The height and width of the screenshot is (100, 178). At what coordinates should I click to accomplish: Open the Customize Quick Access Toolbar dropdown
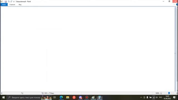(x=14, y=2)
